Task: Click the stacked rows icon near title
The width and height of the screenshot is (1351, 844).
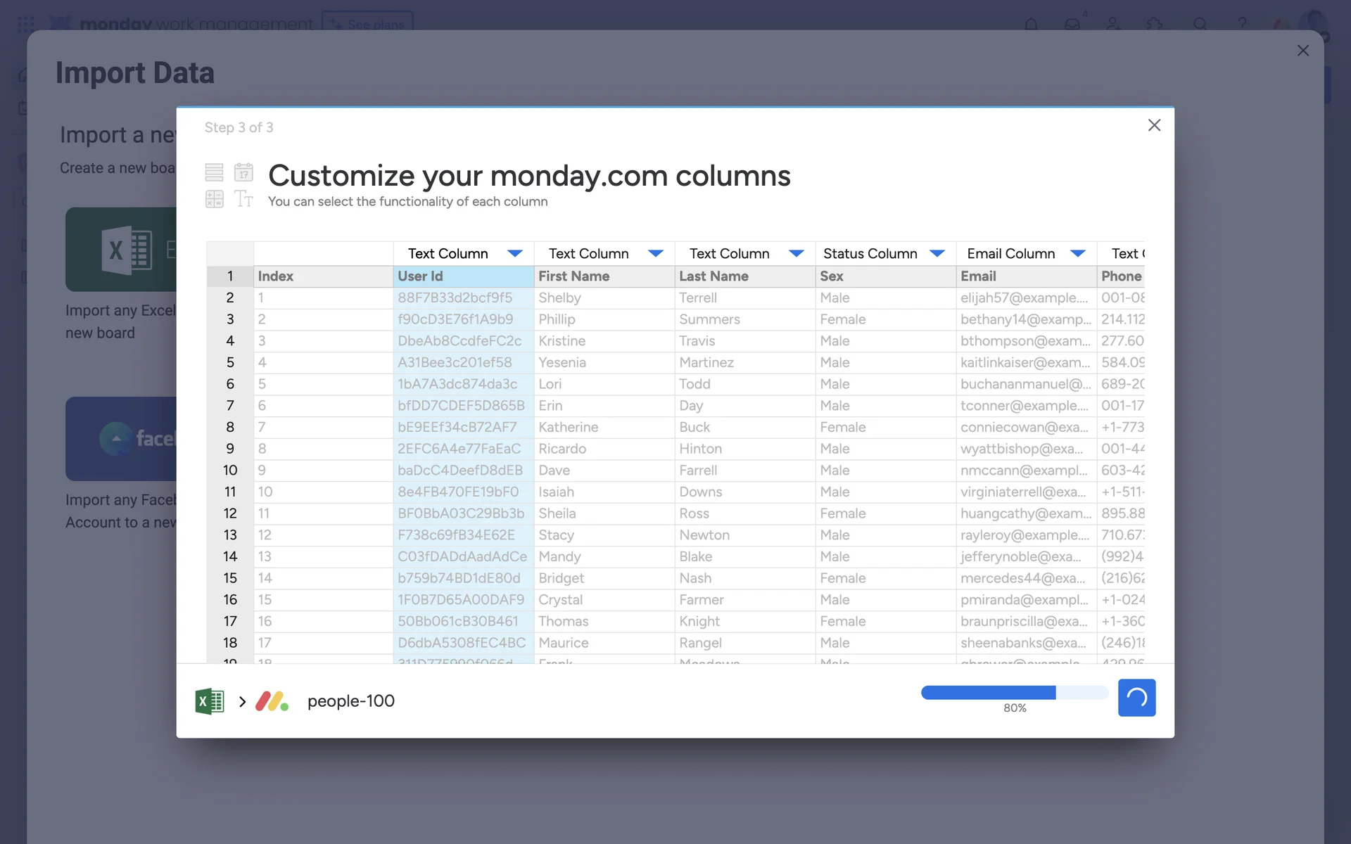Action: pos(214,172)
